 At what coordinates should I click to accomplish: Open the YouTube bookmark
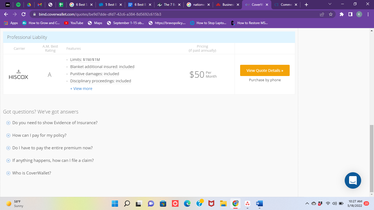[x=74, y=23]
